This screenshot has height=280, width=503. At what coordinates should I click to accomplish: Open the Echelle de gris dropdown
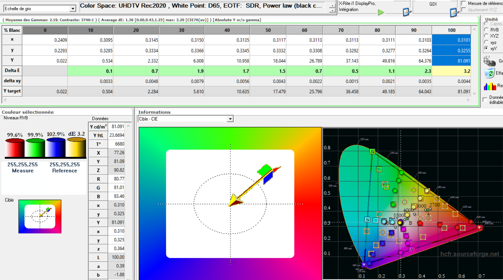pos(73,9)
